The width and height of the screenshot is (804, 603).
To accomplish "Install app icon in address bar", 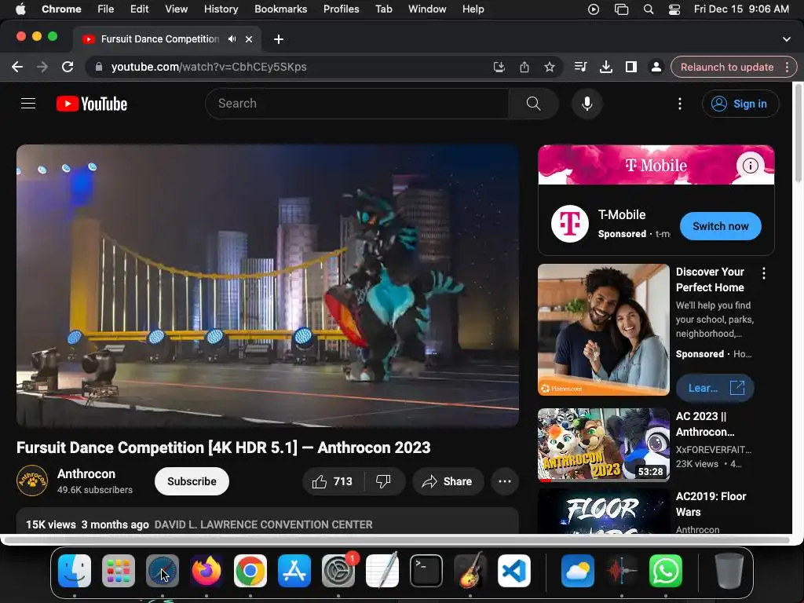I will click(499, 68).
